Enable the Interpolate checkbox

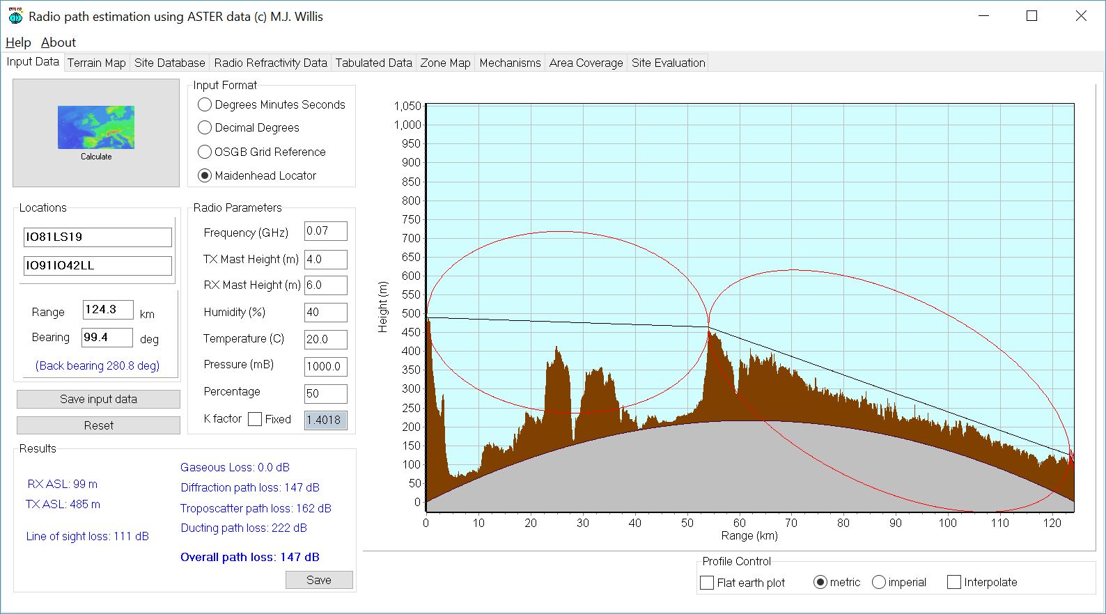[954, 582]
